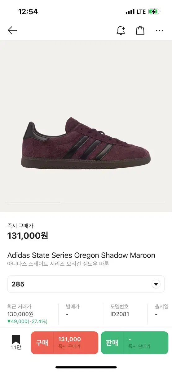Tap the image carousel progress bar
The height and width of the screenshot is (372, 172).
(x=86, y=203)
